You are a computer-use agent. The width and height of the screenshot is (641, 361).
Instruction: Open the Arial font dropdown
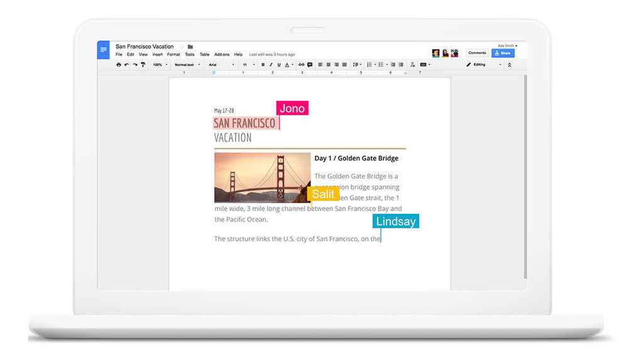pyautogui.click(x=221, y=65)
